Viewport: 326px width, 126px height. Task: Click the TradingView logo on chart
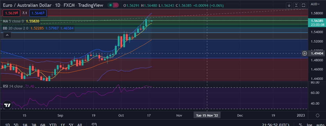(x=7, y=105)
